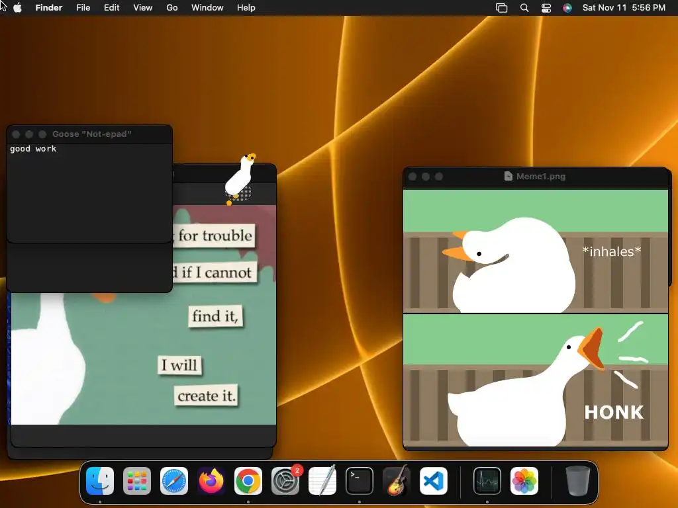The height and width of the screenshot is (508, 678).
Task: Open the Help menu
Action: (x=246, y=8)
